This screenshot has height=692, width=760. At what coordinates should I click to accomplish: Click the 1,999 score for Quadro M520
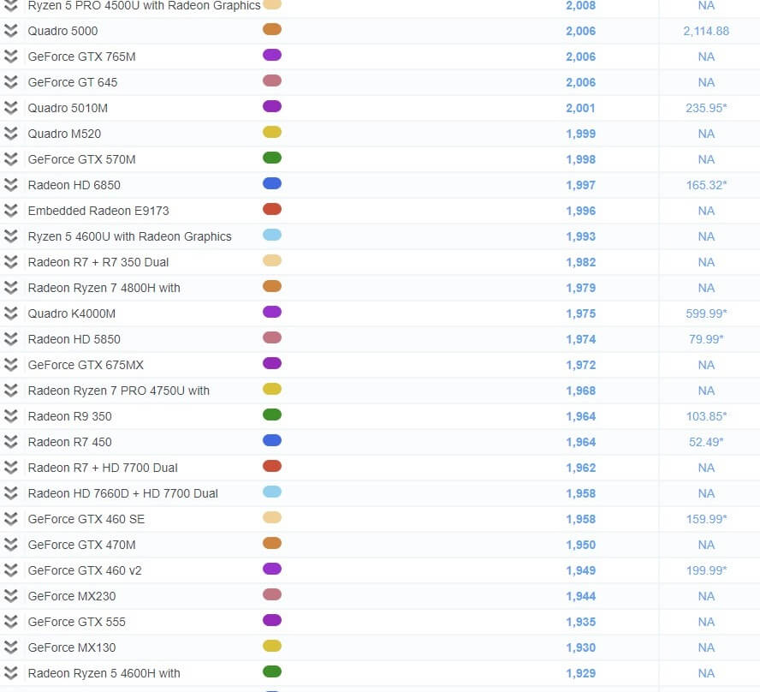[x=580, y=134]
